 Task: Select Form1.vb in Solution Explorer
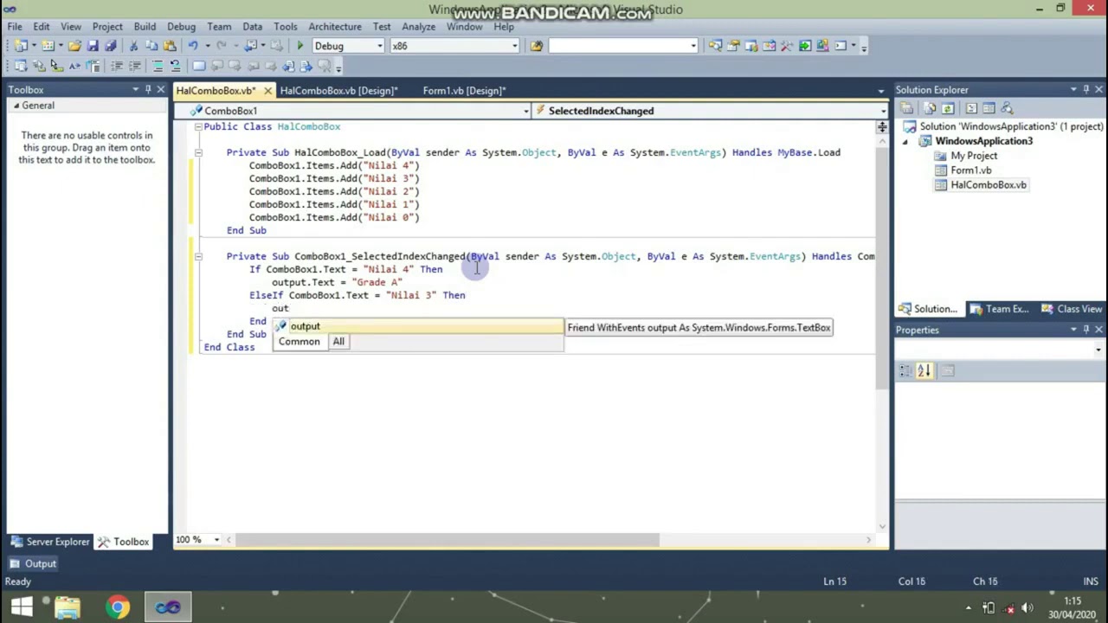[970, 170]
